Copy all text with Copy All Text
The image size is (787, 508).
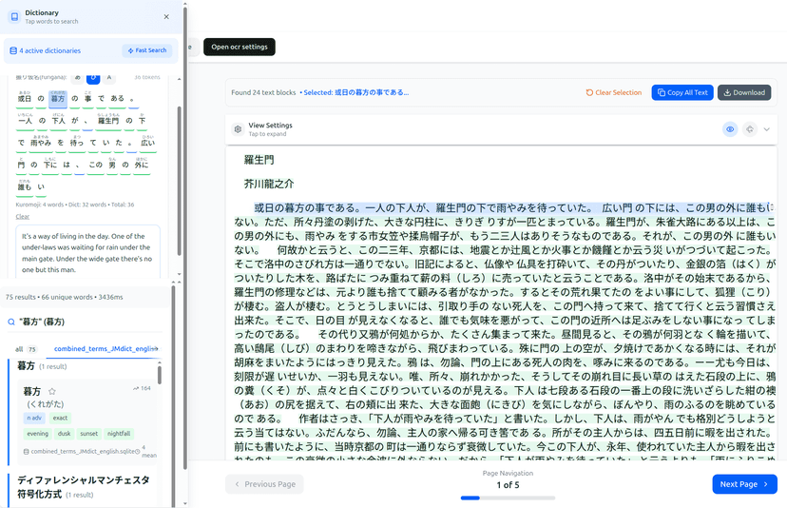(681, 92)
